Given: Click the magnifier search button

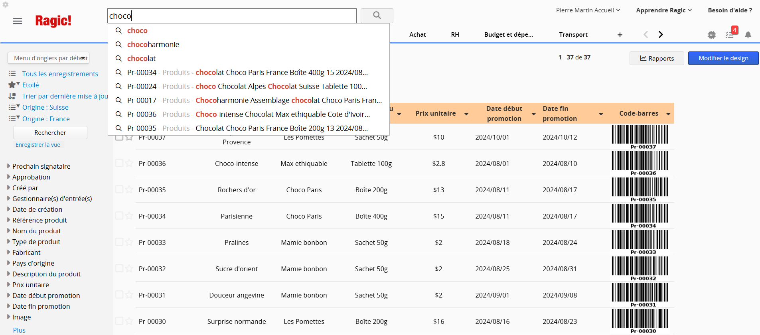Looking at the screenshot, I should (377, 16).
